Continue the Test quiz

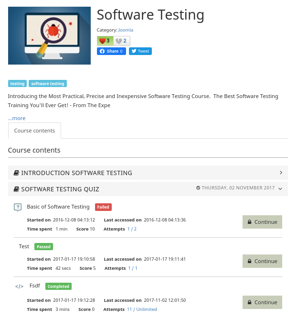pyautogui.click(x=262, y=261)
